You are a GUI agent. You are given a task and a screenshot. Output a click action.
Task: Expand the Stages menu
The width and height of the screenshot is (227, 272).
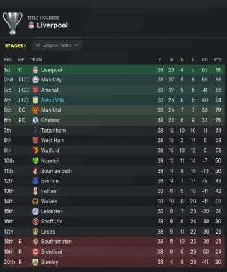(16, 45)
